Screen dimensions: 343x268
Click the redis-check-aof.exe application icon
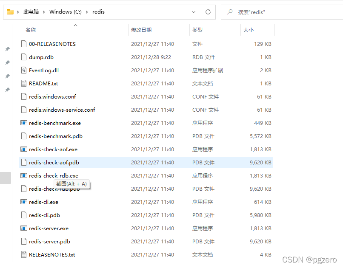pyautogui.click(x=24, y=149)
